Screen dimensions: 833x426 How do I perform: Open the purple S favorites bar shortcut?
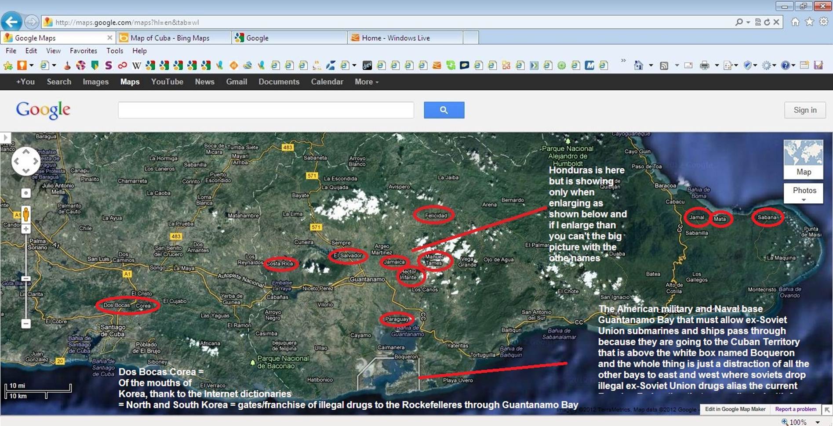coord(109,66)
